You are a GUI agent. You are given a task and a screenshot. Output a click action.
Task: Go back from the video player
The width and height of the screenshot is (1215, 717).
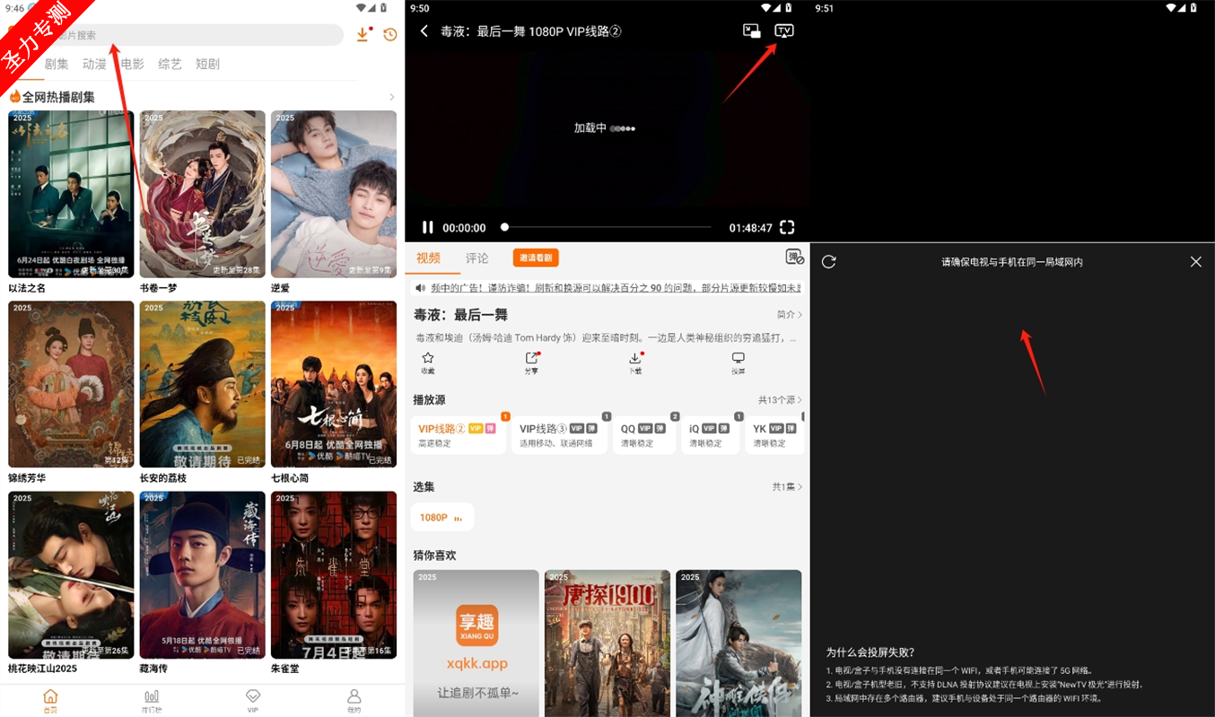424,31
